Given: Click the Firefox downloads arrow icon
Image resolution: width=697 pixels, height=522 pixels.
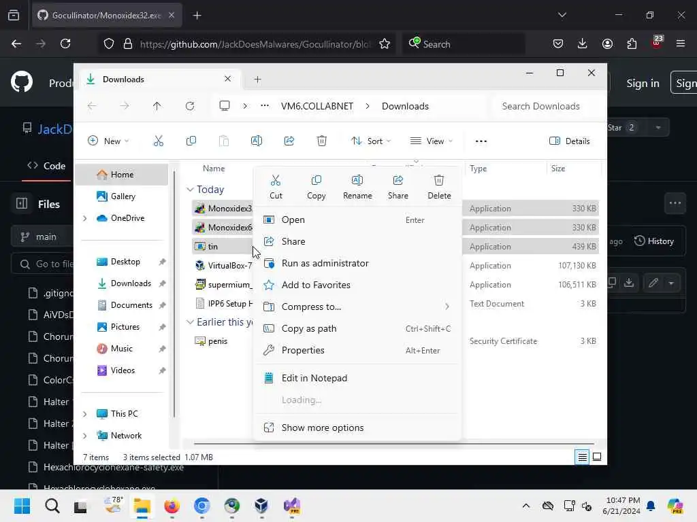Looking at the screenshot, I should pos(583,43).
